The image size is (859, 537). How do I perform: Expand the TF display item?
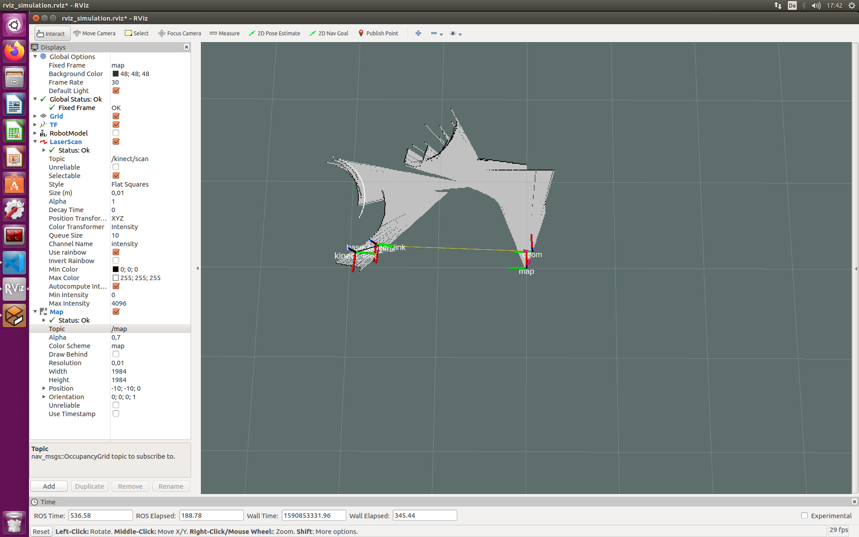click(35, 124)
